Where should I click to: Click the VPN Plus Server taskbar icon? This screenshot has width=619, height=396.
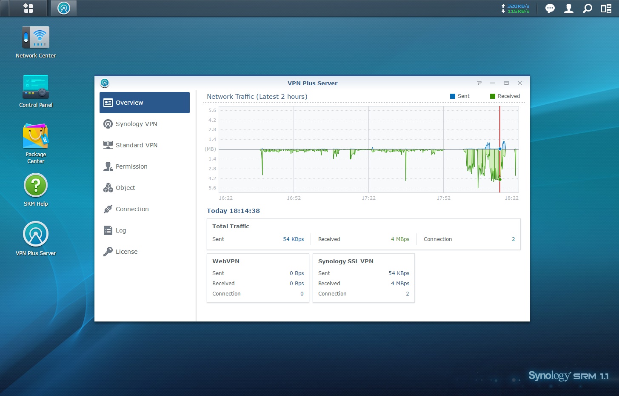coord(64,8)
